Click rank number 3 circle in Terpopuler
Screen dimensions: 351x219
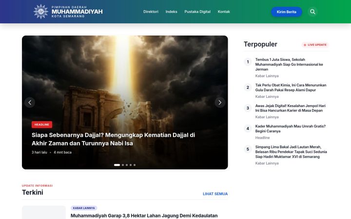[248, 108]
